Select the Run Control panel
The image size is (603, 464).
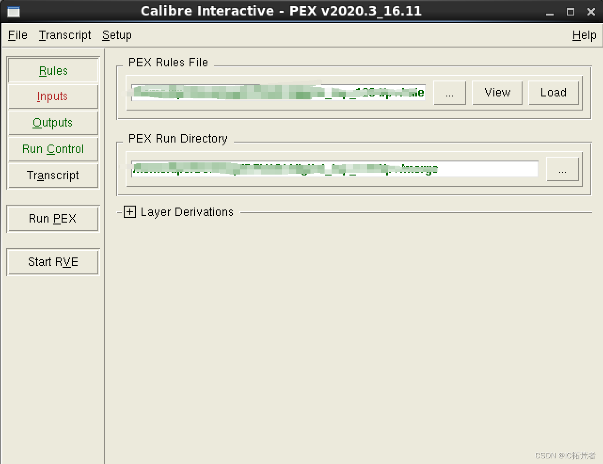point(53,149)
